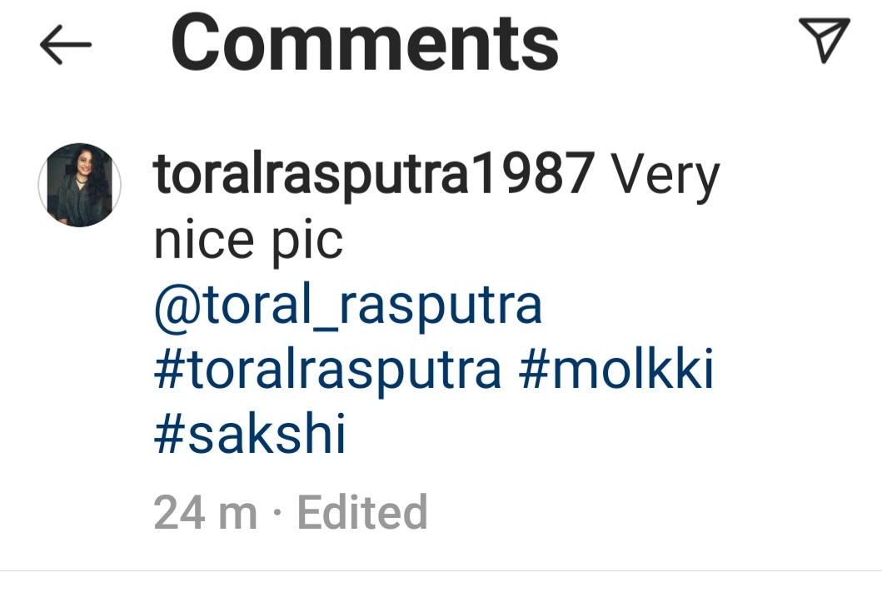Tap the Edited label under the comment

362,511
